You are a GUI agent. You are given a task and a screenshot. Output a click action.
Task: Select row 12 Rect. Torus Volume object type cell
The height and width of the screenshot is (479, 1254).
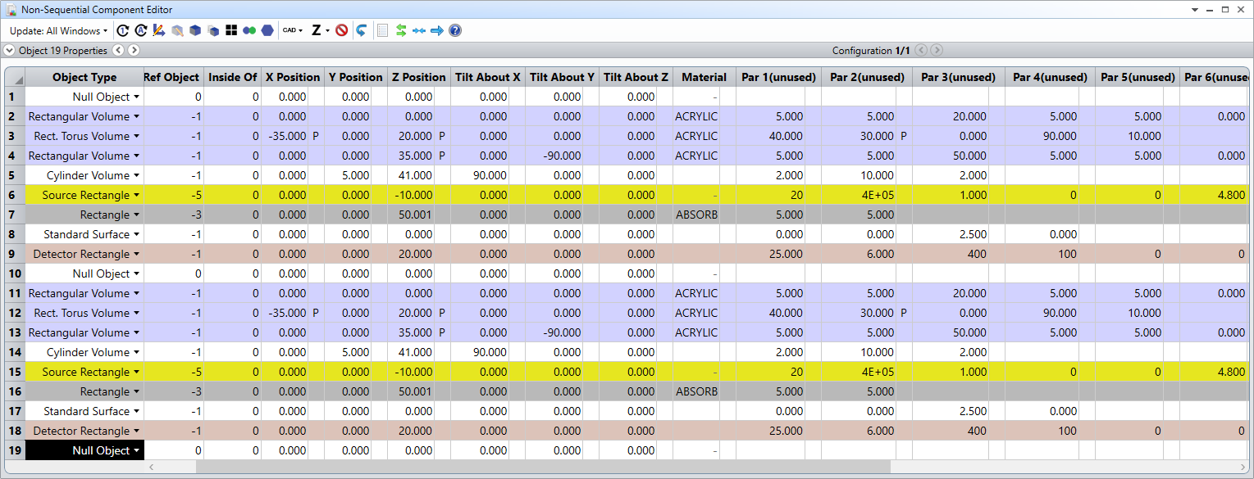coord(84,313)
